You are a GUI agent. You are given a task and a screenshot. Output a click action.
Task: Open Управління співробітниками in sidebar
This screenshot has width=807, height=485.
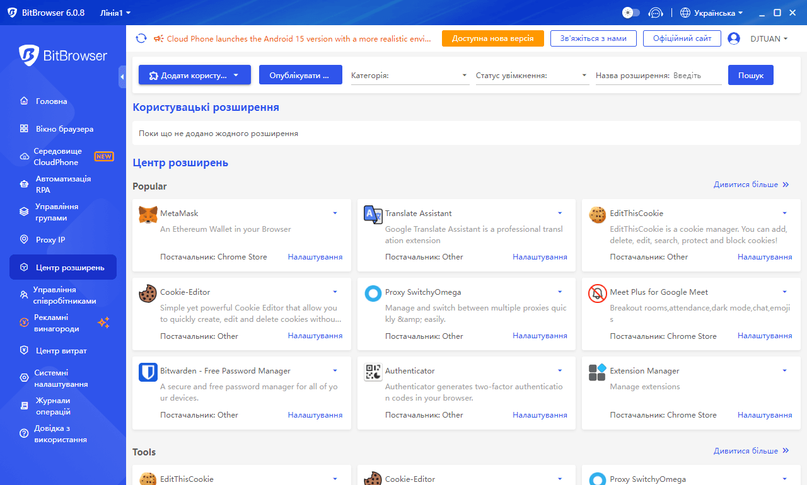pyautogui.click(x=63, y=295)
